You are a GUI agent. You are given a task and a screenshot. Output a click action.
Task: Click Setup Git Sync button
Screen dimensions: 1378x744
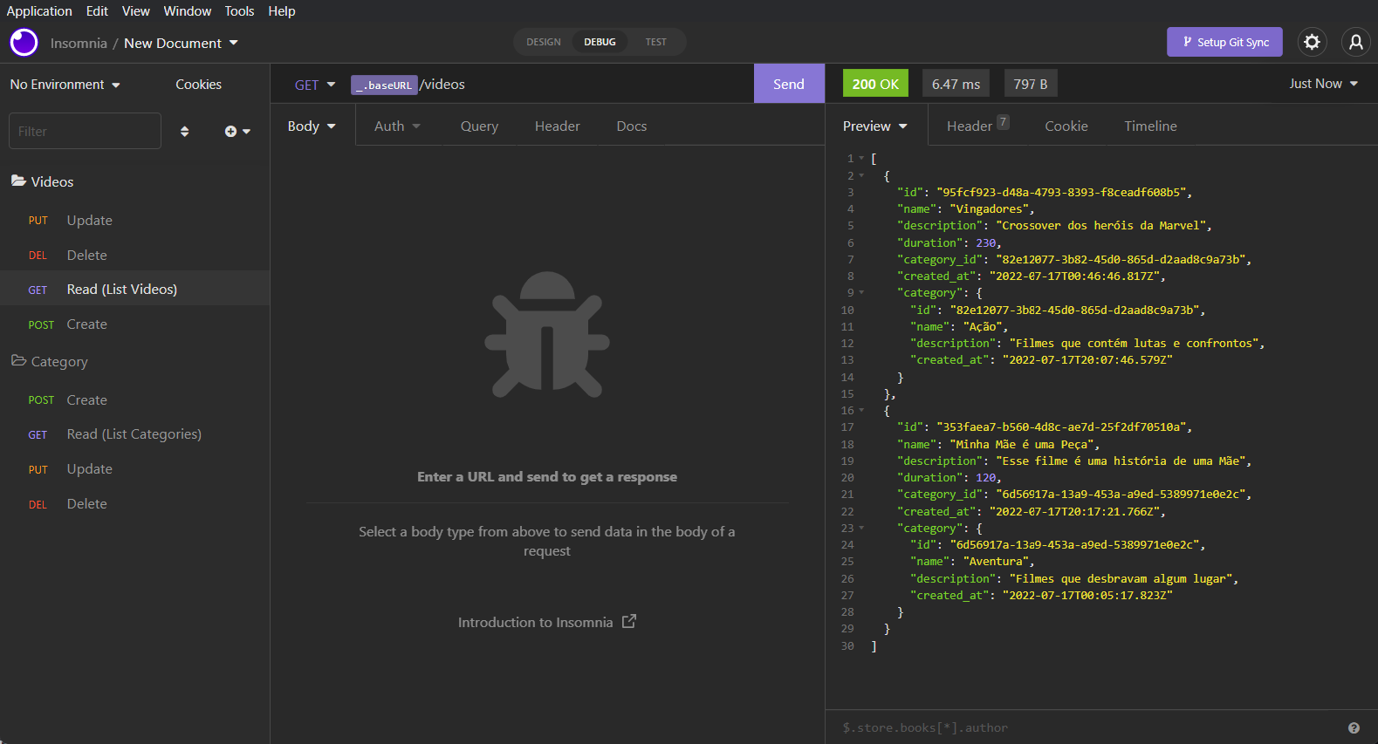pos(1224,42)
